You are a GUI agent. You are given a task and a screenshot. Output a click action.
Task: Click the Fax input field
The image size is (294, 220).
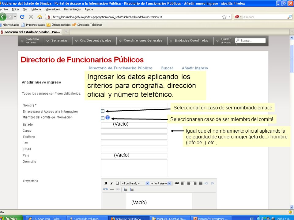pos(134,143)
